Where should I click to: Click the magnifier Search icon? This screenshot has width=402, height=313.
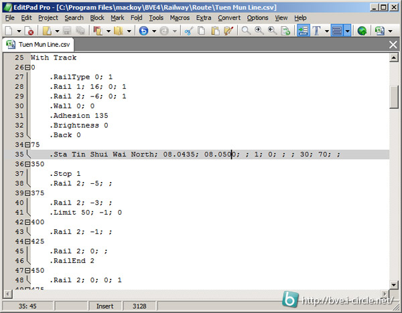point(247,31)
